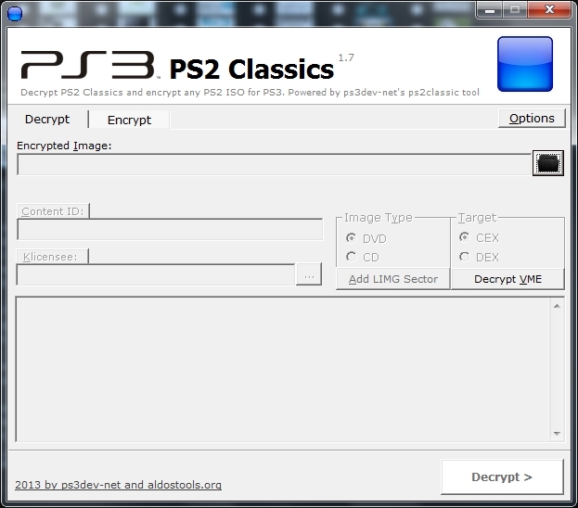The width and height of the screenshot is (578, 508).
Task: Click the PS3 logo in the header
Action: pos(89,66)
